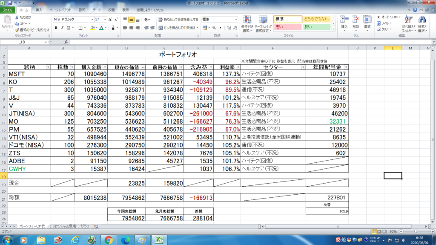Decrease font size with small A
Image resolution: width=436 pixels, height=245 pixels.
(116, 20)
